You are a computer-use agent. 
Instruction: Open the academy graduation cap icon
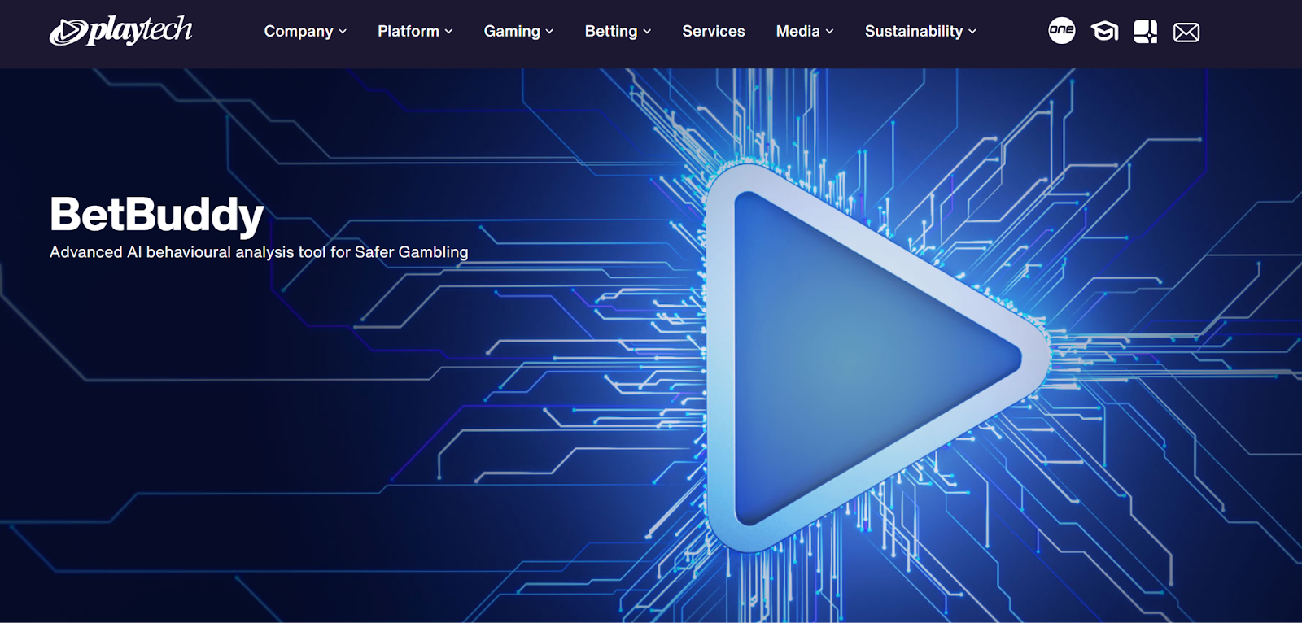[x=1104, y=32]
